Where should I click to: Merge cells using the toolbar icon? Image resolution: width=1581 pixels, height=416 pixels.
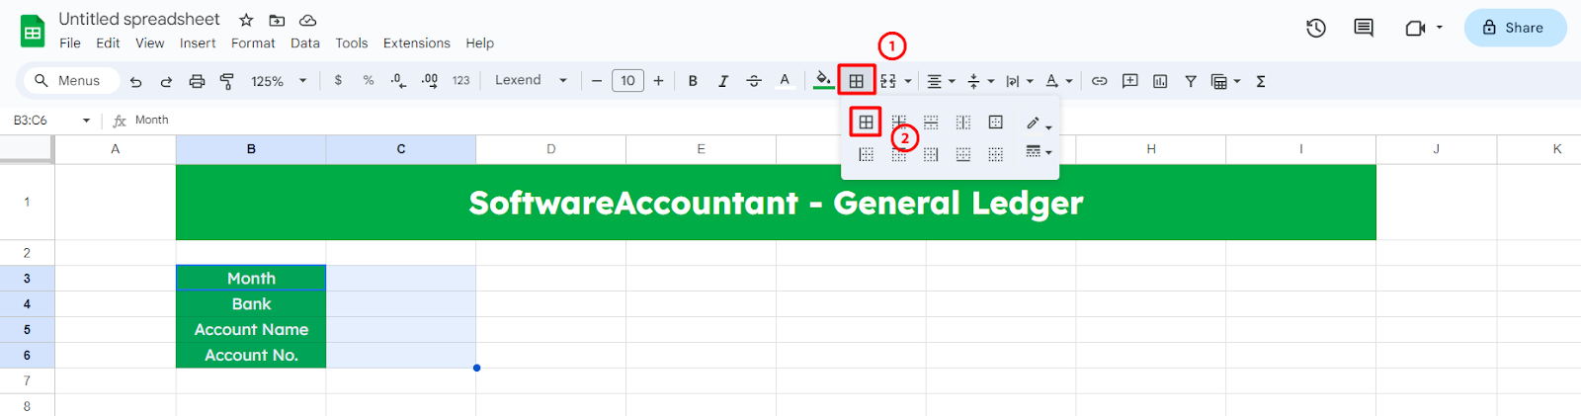click(x=888, y=81)
